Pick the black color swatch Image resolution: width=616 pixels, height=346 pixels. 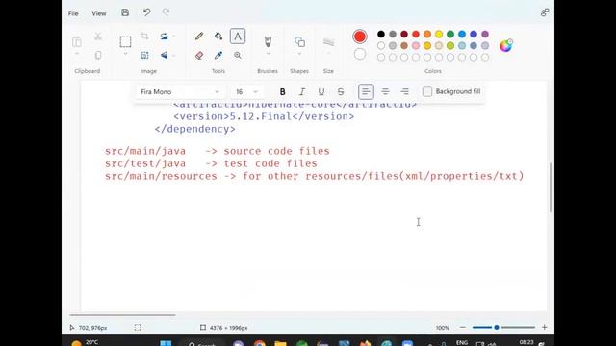(x=381, y=35)
